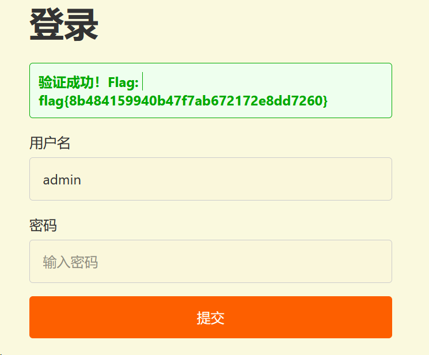Image resolution: width=429 pixels, height=355 pixels.
Task: Click the 提交 text on orange button
Action: [211, 318]
